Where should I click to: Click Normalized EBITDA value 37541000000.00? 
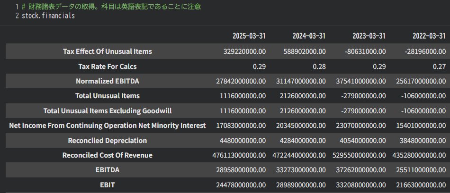[361, 81]
